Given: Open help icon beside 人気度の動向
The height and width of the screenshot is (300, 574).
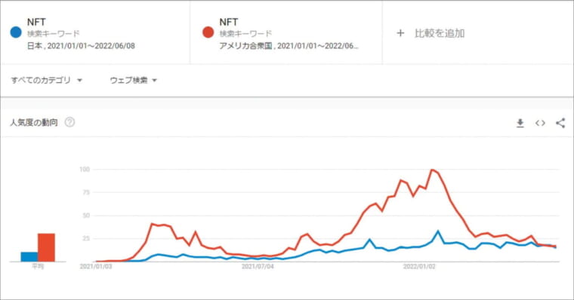Looking at the screenshot, I should coord(69,122).
